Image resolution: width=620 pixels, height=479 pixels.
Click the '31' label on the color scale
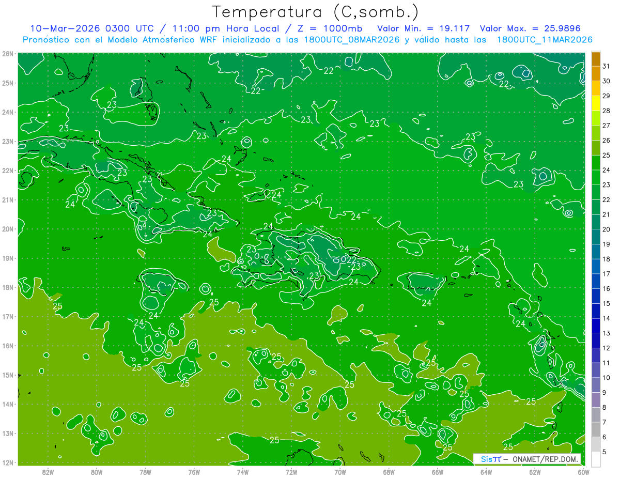pyautogui.click(x=607, y=66)
